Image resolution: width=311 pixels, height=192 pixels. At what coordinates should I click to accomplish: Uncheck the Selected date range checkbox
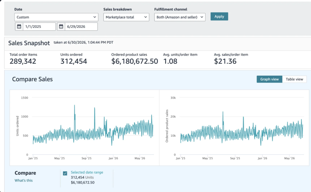[x=65, y=173]
